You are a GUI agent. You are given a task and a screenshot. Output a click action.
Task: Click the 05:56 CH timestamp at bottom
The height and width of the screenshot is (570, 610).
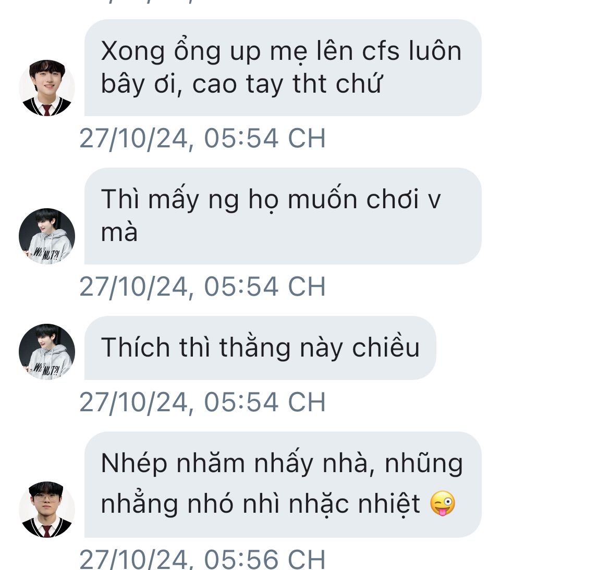click(202, 559)
